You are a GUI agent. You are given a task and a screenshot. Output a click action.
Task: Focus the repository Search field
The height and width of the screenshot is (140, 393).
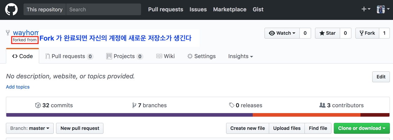pos(103,9)
